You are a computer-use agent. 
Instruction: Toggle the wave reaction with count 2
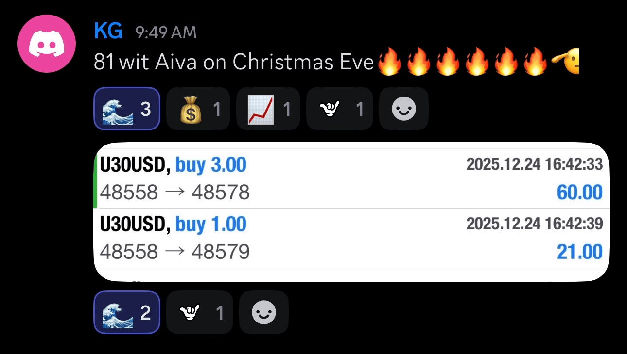[126, 313]
